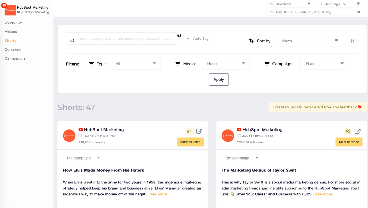Click the HubSpot avatar on Elvis card
This screenshot has height=208, width=368.
69,136
